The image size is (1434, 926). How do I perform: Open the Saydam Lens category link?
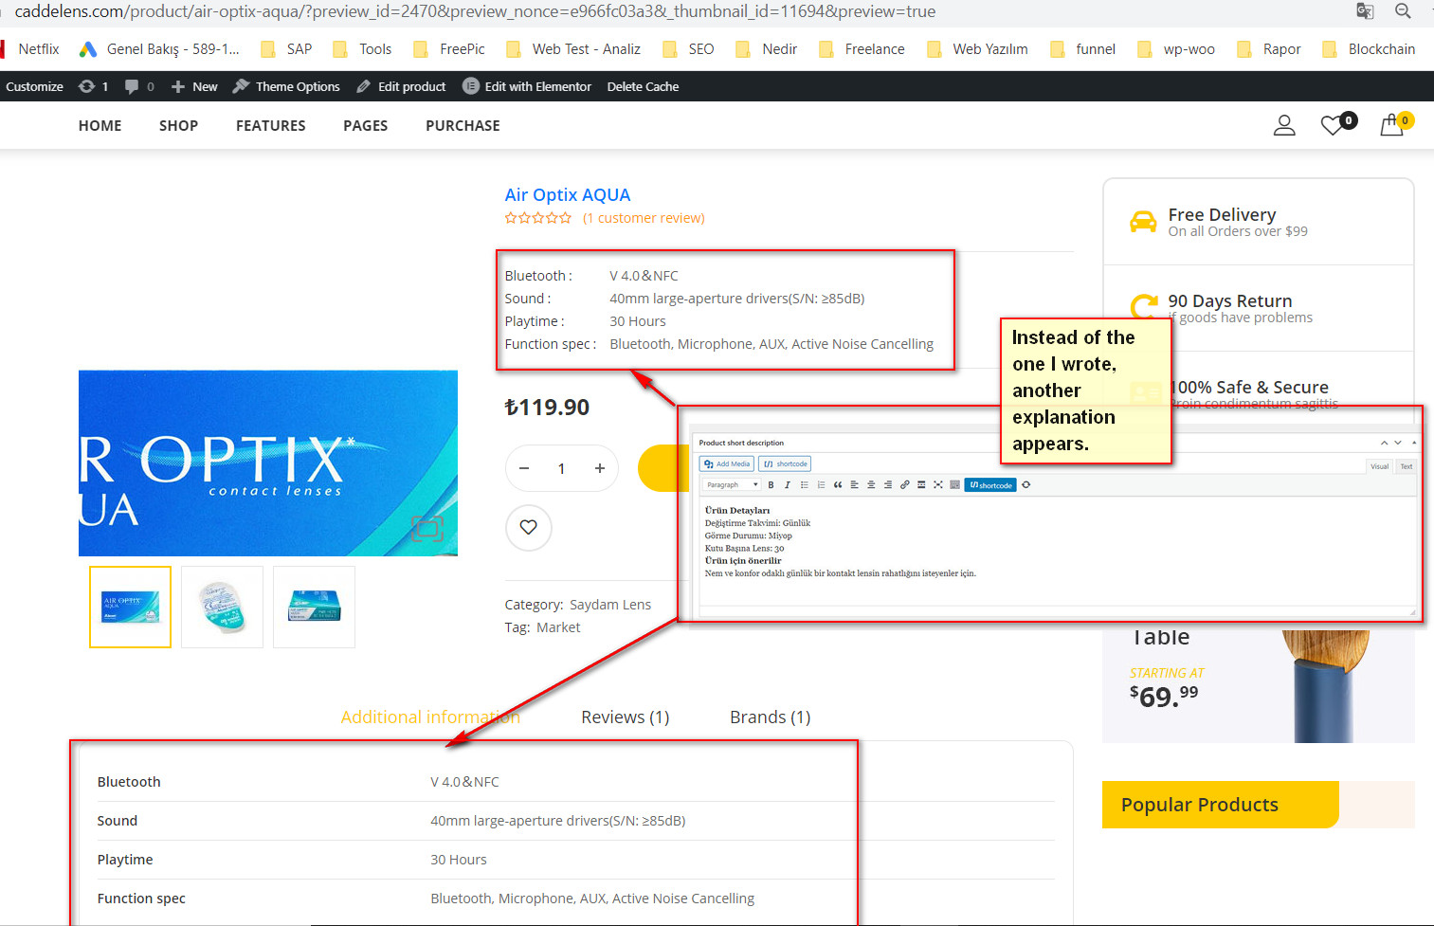click(610, 605)
